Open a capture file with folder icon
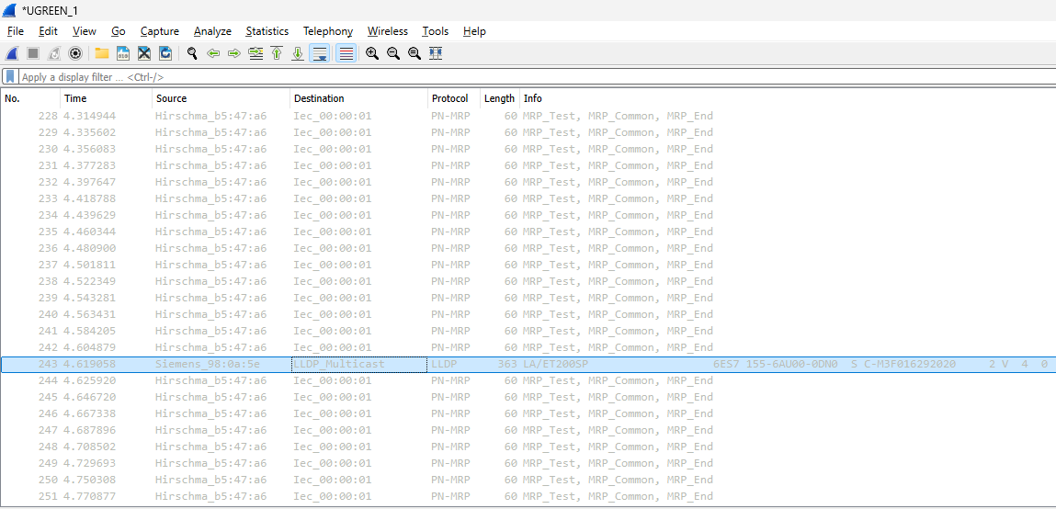The height and width of the screenshot is (509, 1056). point(102,53)
